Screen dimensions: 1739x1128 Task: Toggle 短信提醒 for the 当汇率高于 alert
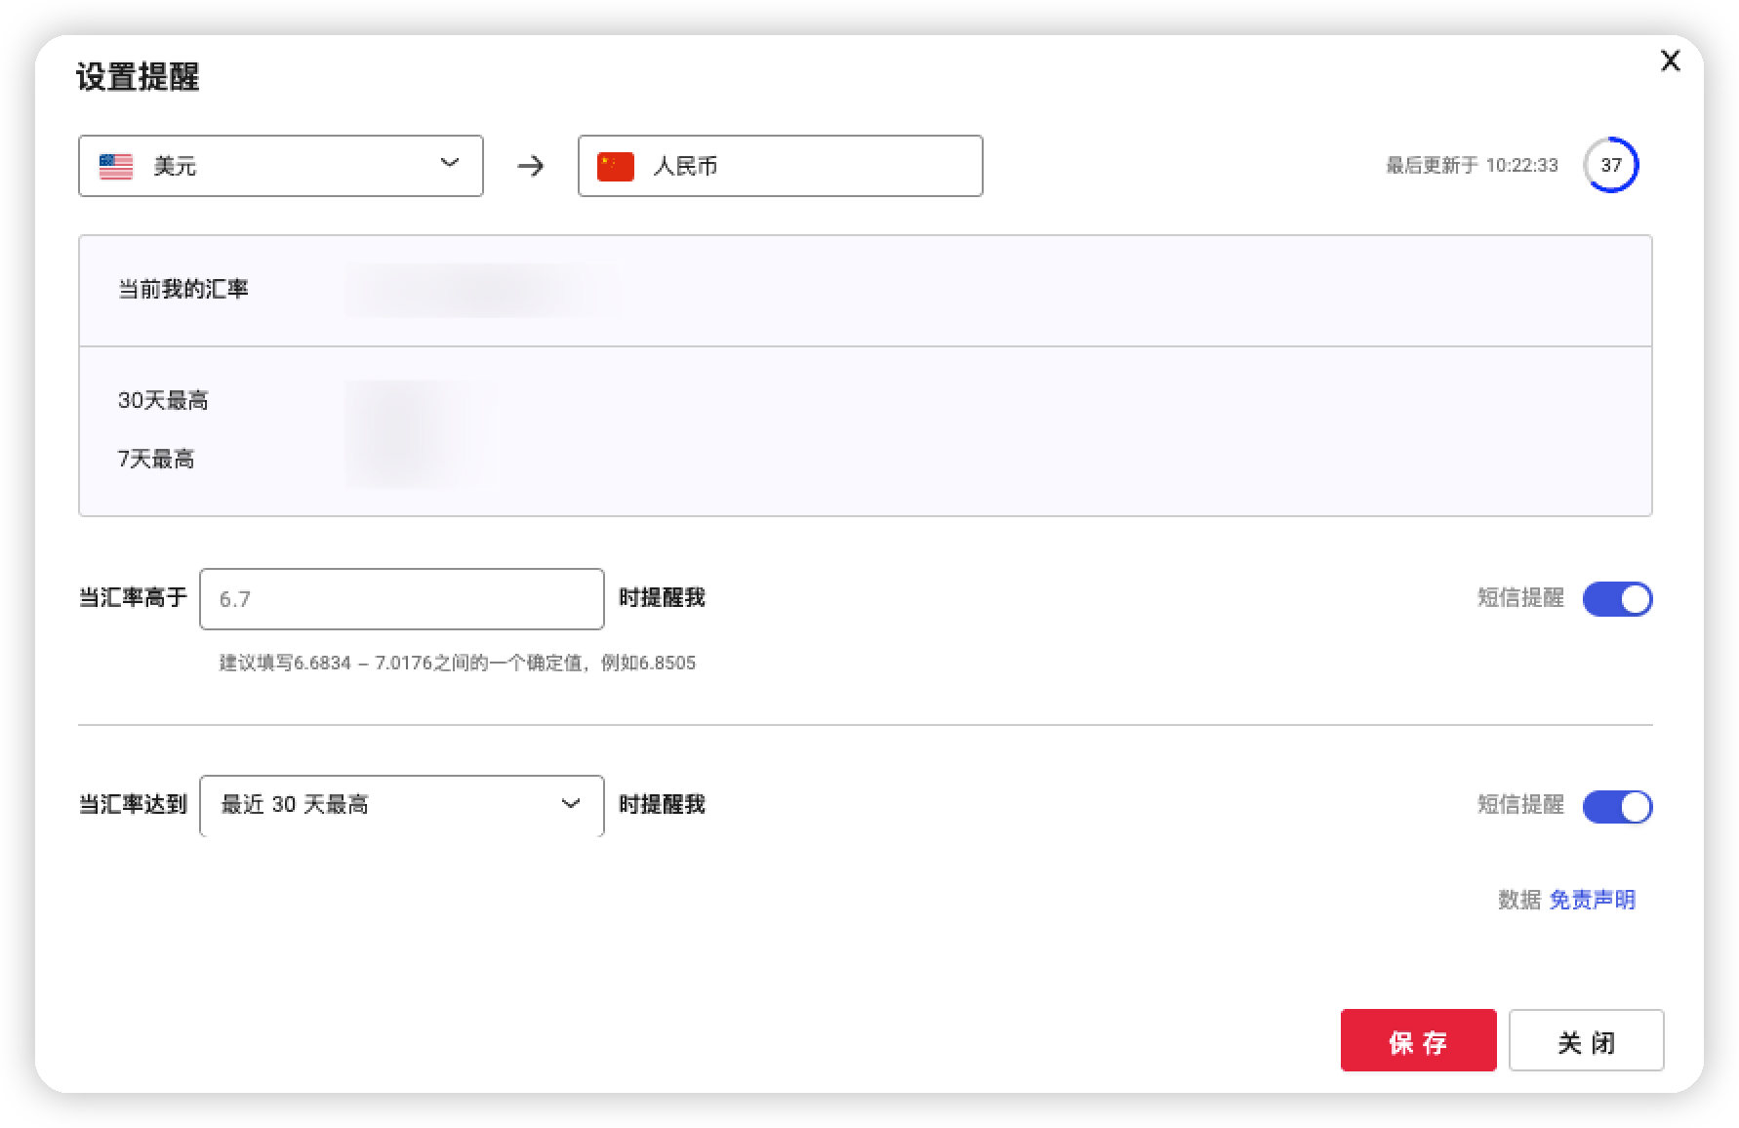point(1616,599)
